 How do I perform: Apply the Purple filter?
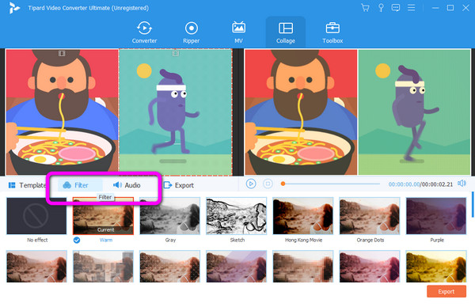pos(436,216)
